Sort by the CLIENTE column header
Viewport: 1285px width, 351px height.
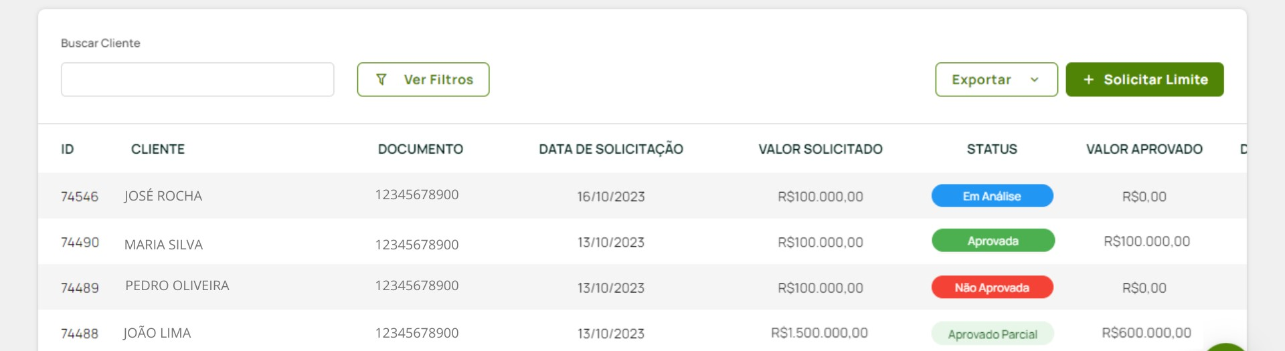coord(158,149)
